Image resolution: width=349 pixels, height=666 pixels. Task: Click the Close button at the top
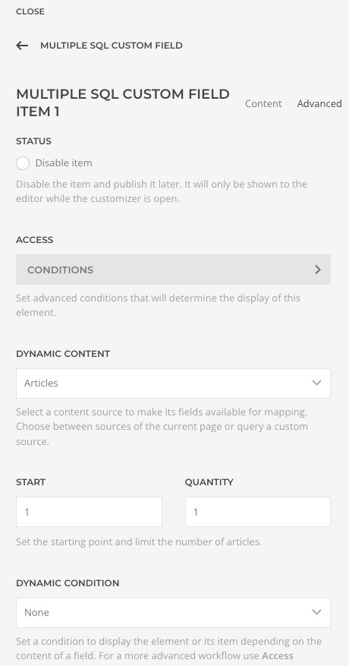(x=30, y=11)
